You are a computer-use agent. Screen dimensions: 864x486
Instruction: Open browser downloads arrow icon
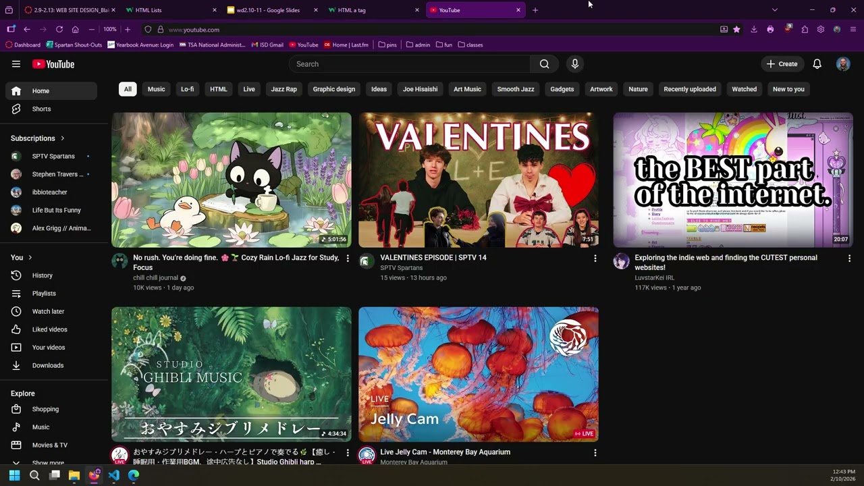754,30
